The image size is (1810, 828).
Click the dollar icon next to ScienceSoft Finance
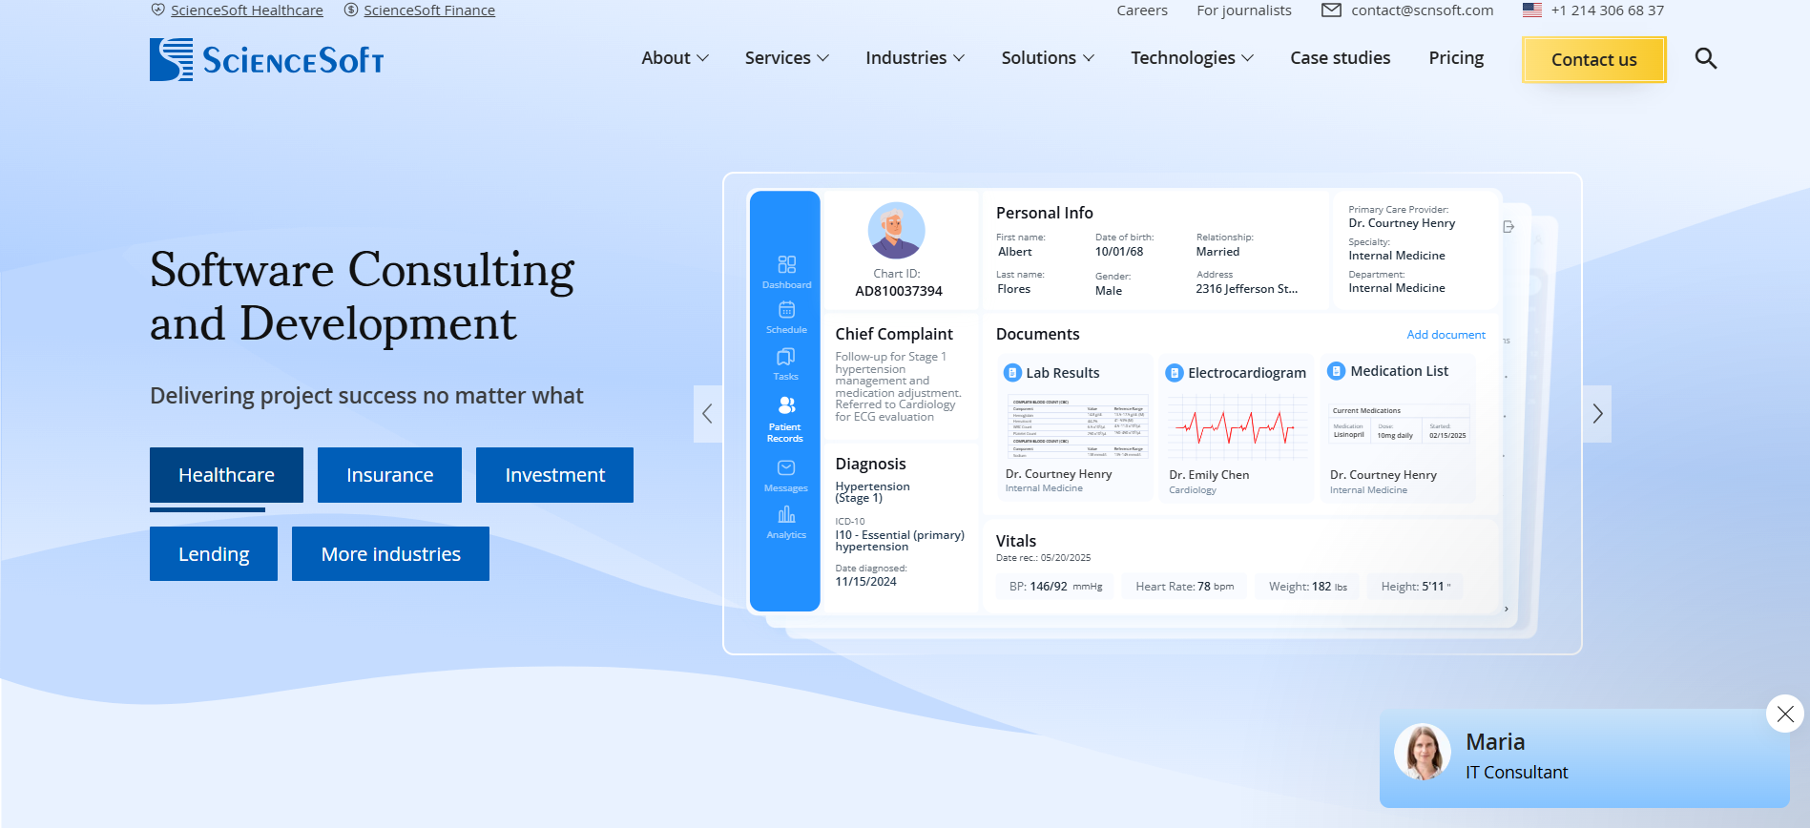pos(351,10)
